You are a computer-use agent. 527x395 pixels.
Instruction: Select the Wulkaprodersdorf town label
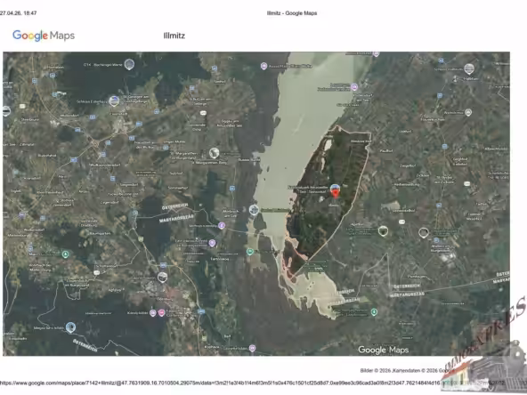pos(105,165)
